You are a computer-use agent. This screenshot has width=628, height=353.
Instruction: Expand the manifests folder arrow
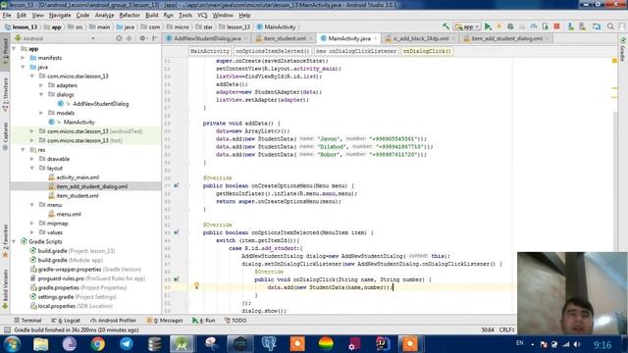tap(23, 58)
